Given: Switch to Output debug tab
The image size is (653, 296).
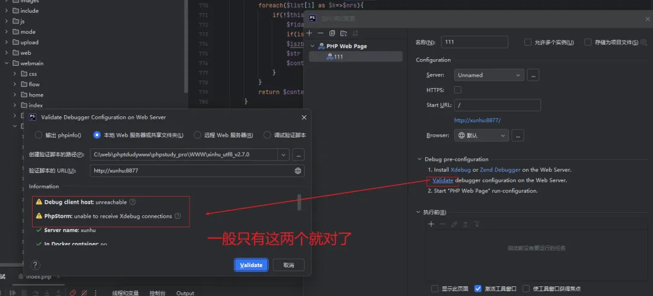Looking at the screenshot, I should [x=186, y=293].
